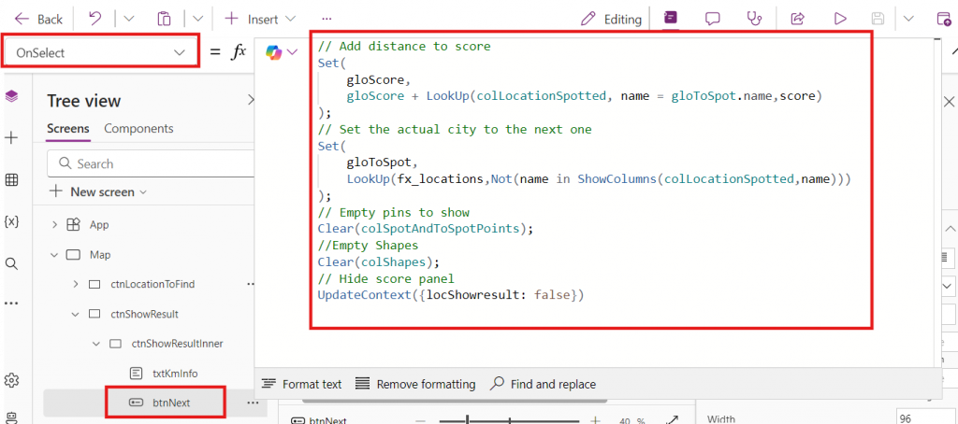This screenshot has width=958, height=424.
Task: Open the Data table icon in sidebar
Action: point(11,180)
